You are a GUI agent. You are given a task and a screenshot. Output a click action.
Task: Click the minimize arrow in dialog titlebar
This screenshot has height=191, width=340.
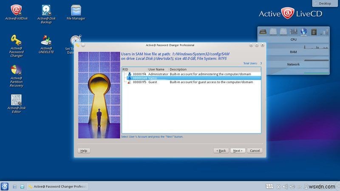click(251, 45)
